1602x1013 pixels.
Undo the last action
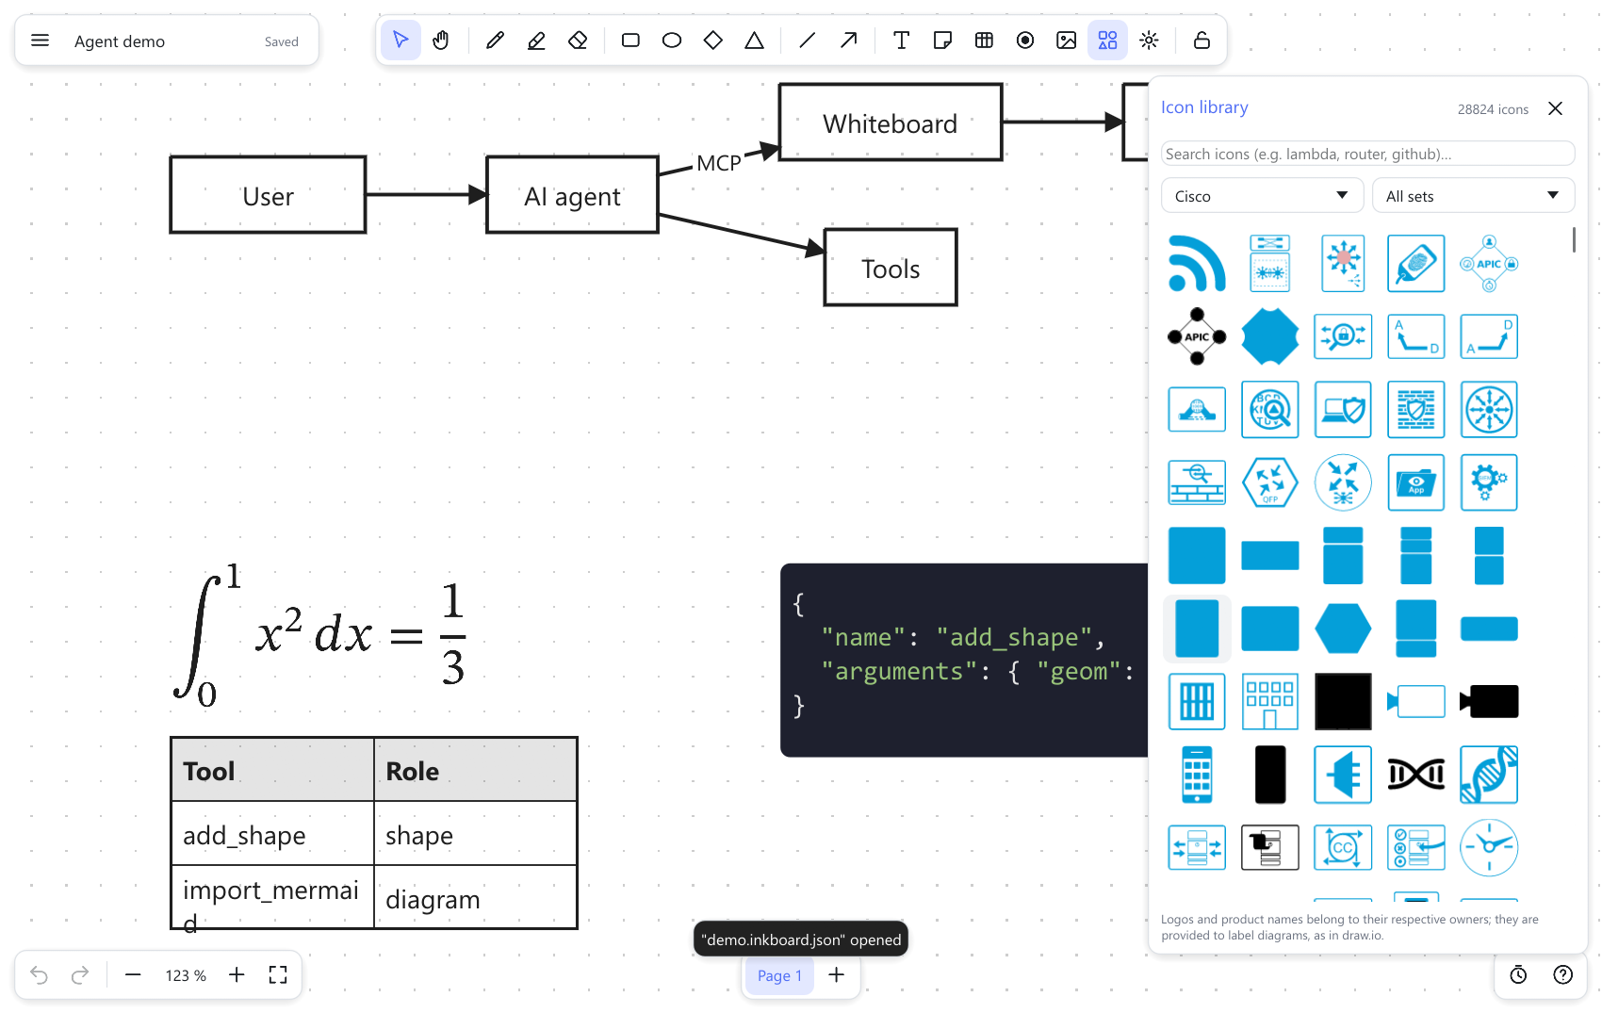pyautogui.click(x=39, y=975)
